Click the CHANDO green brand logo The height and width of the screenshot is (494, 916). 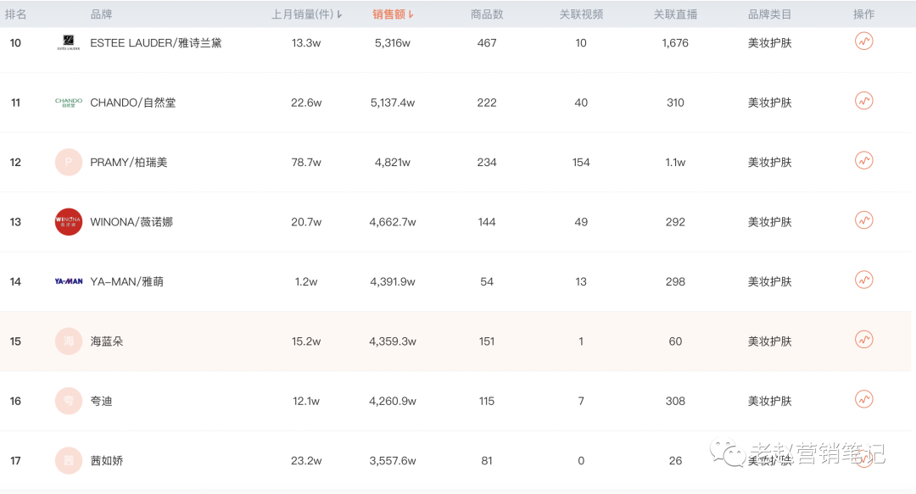(69, 103)
